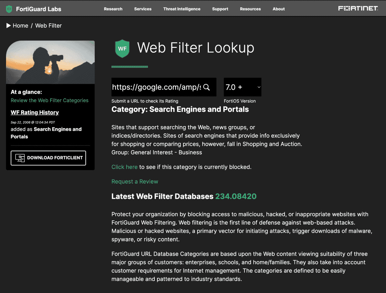Viewport: 386px width, 293px height.
Task: Click the magnifier search icon in URL field
Action: click(x=207, y=87)
